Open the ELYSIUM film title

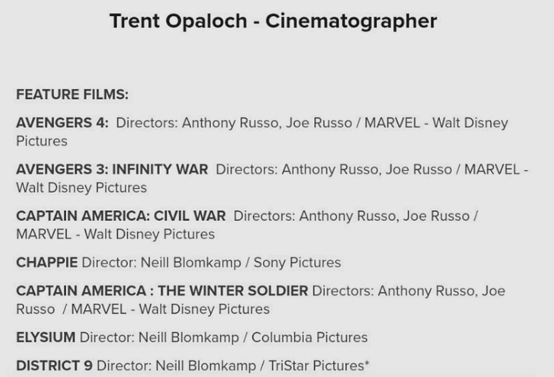45,338
